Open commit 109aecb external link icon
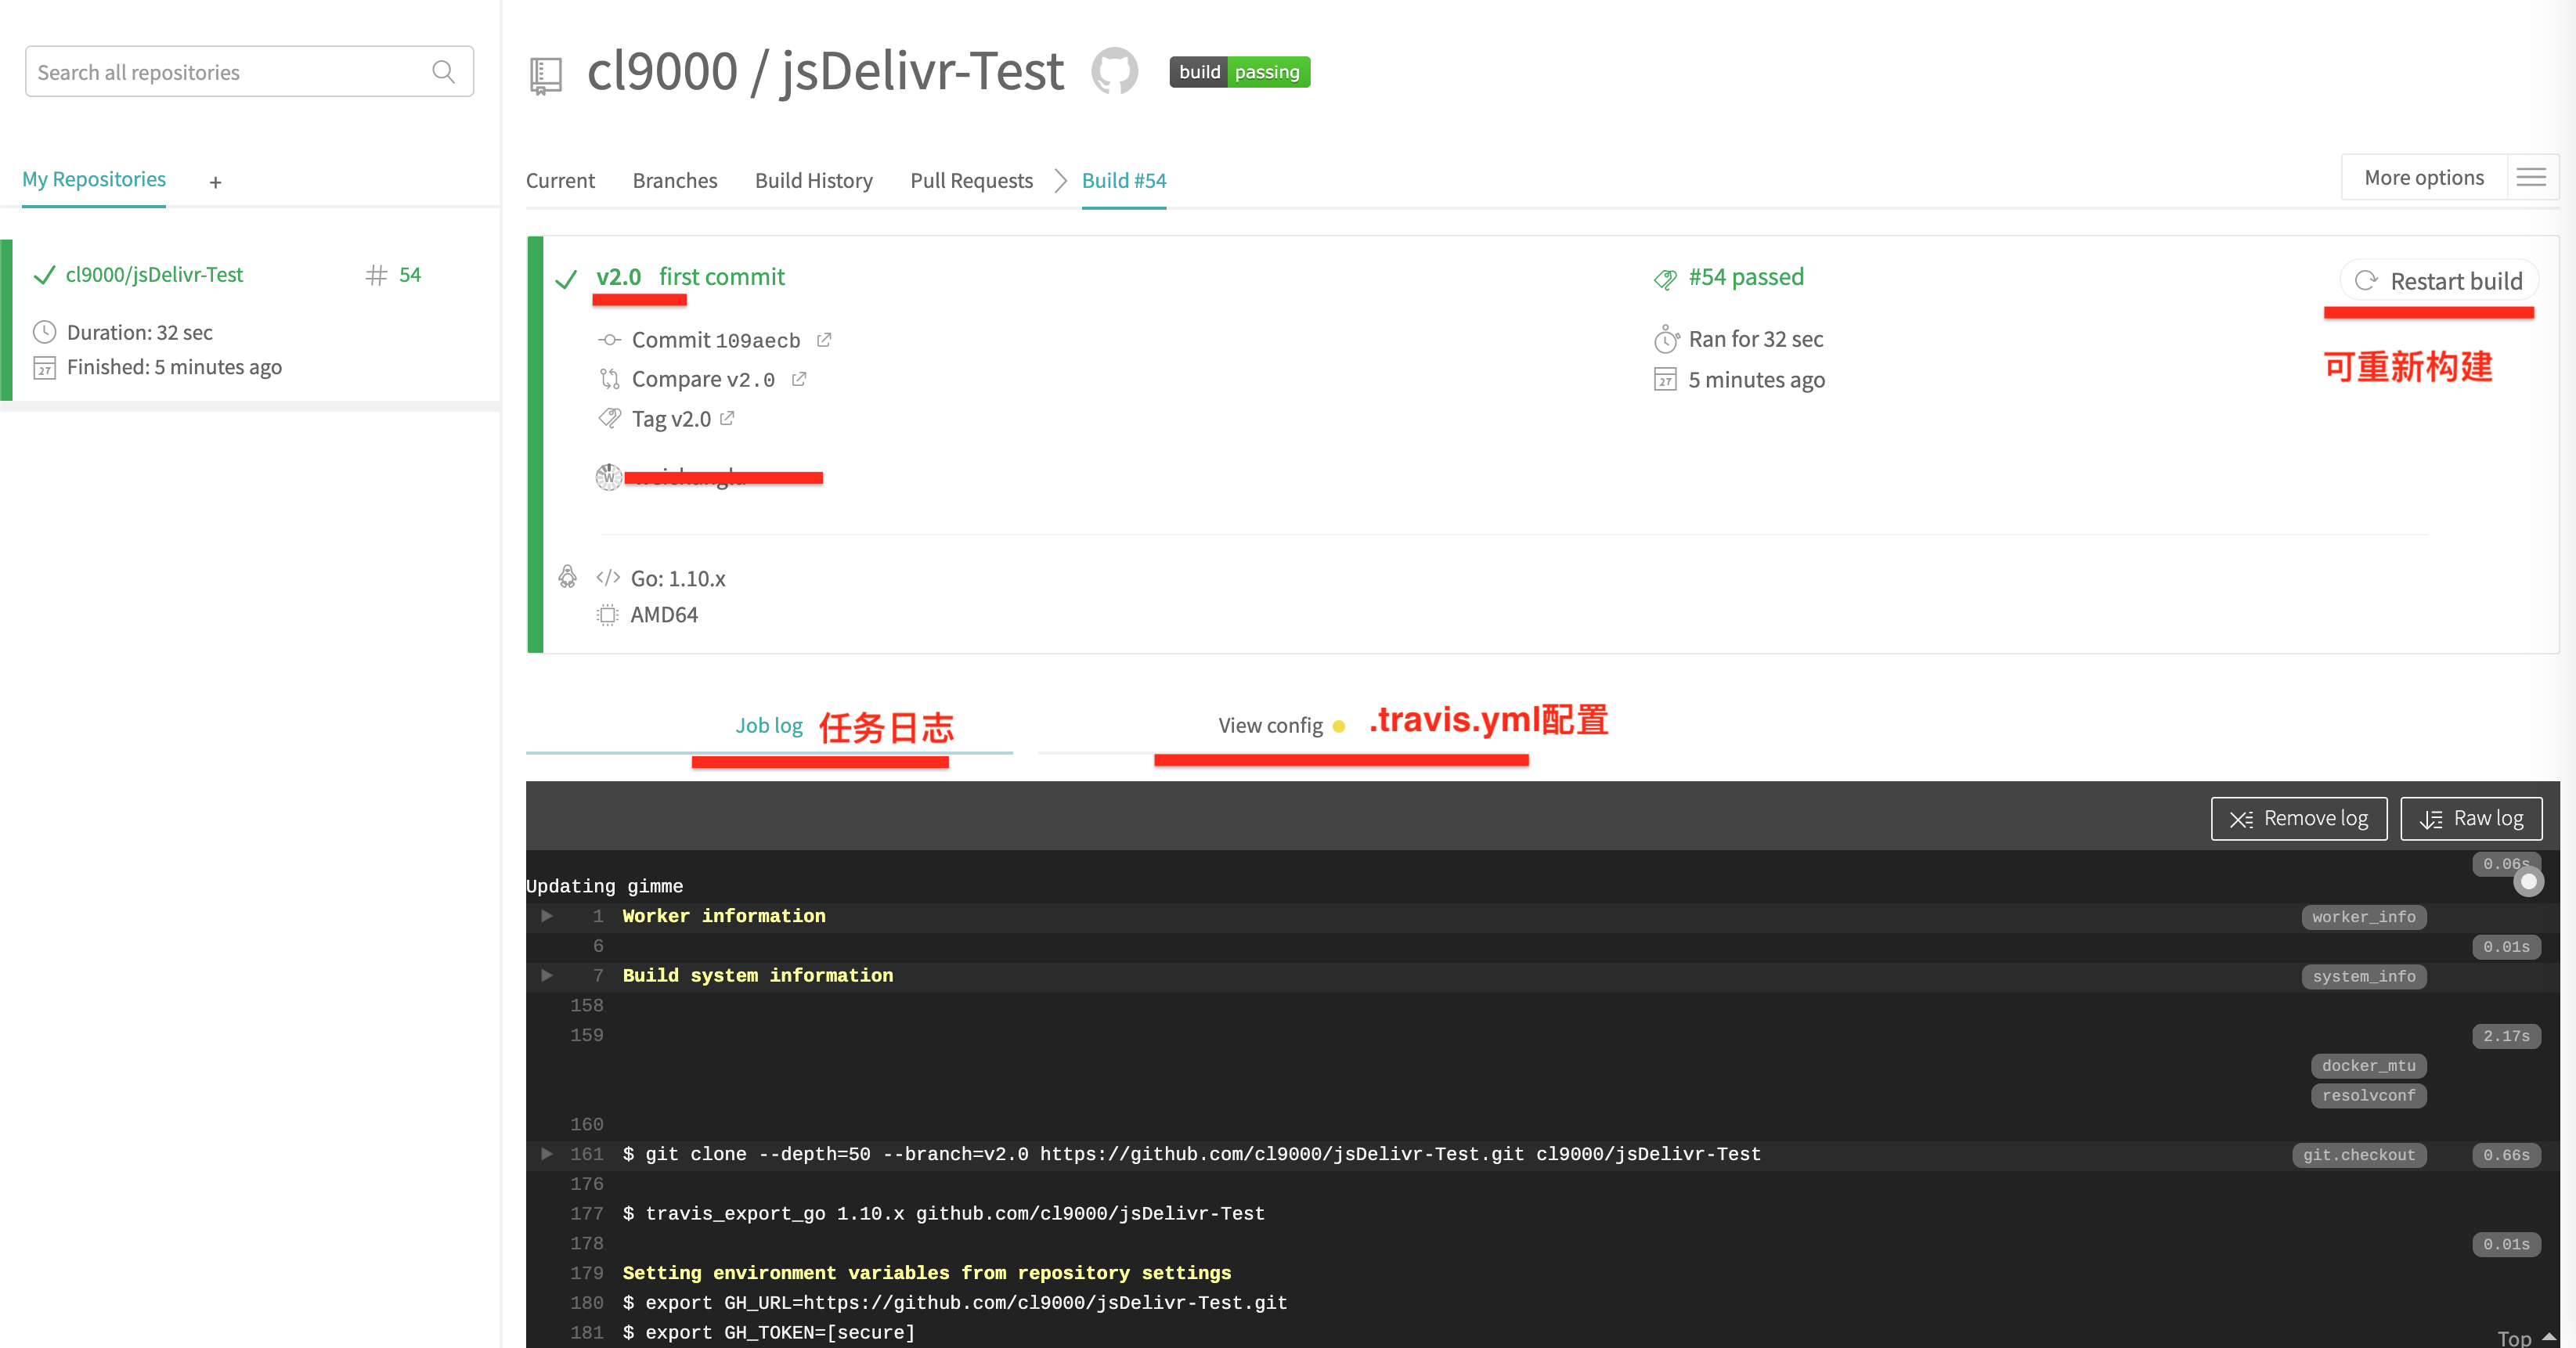The width and height of the screenshot is (2576, 1348). [x=824, y=340]
